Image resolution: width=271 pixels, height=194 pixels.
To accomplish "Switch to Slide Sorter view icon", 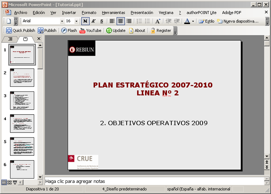I will [10, 182].
